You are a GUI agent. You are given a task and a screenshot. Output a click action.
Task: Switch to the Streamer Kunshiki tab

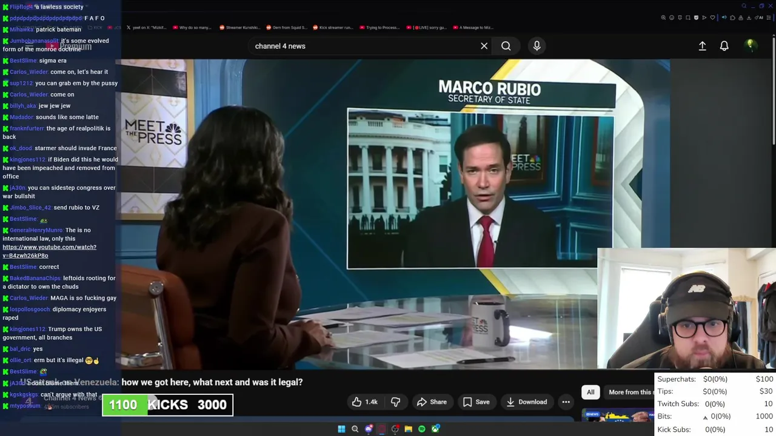239,27
